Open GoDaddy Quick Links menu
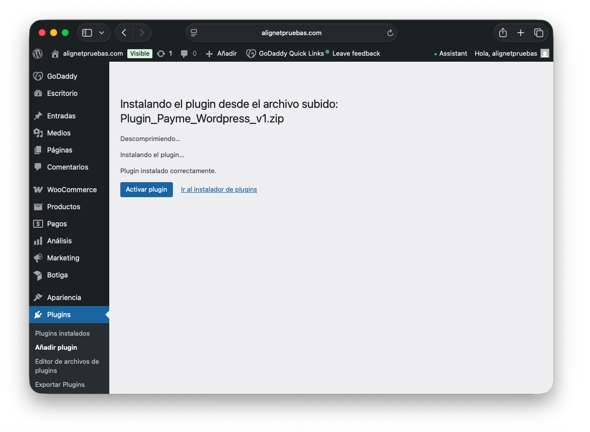Image resolution: width=590 pixels, height=432 pixels. 285,54
